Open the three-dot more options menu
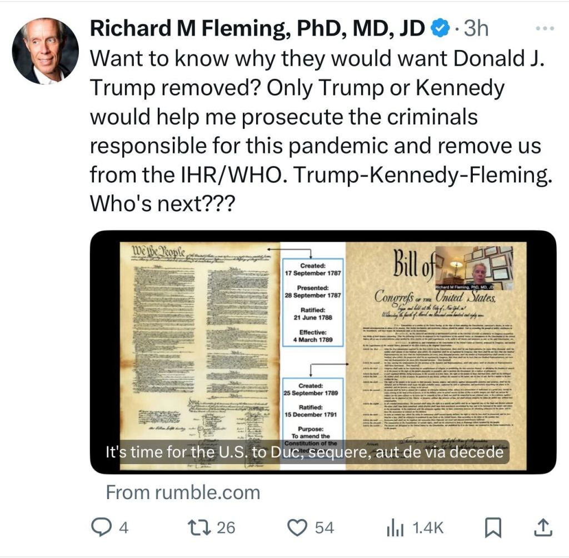Viewport: 569px width, 558px height. pyautogui.click(x=544, y=28)
